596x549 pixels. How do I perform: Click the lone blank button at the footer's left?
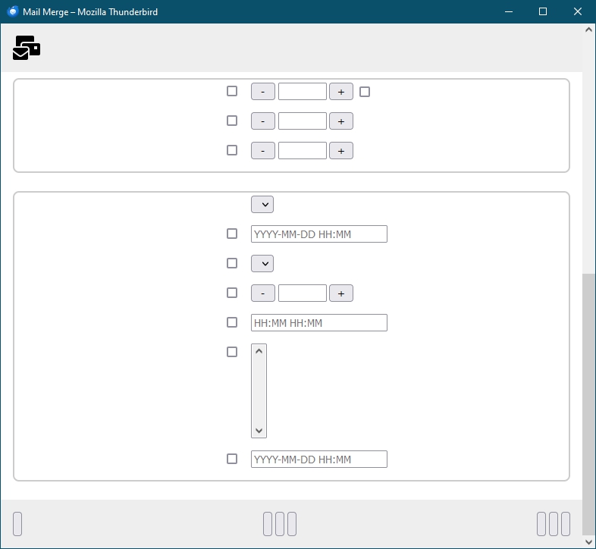17,524
